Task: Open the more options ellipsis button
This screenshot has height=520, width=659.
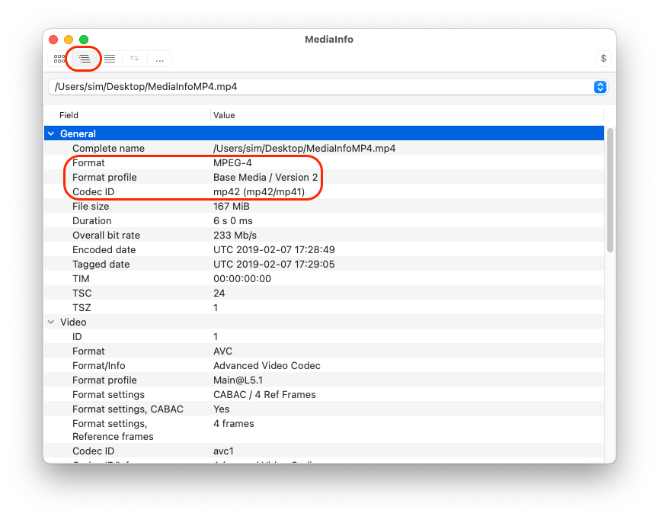Action: [x=160, y=59]
